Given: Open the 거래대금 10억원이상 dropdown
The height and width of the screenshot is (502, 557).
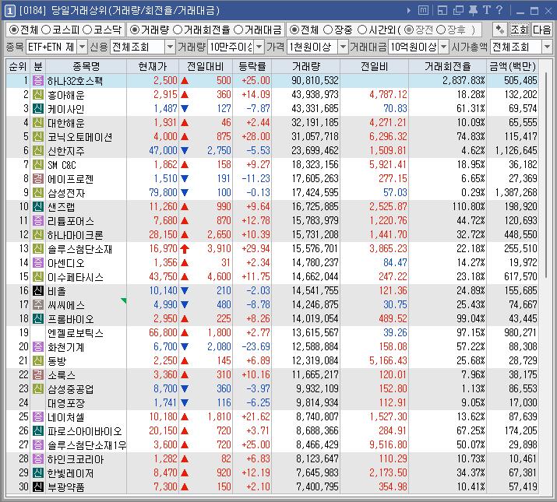Looking at the screenshot, I should (x=444, y=47).
